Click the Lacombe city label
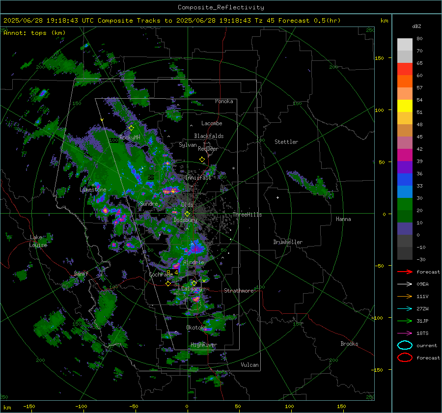Image resolution: width=442 pixels, height=413 pixels. pyautogui.click(x=212, y=123)
